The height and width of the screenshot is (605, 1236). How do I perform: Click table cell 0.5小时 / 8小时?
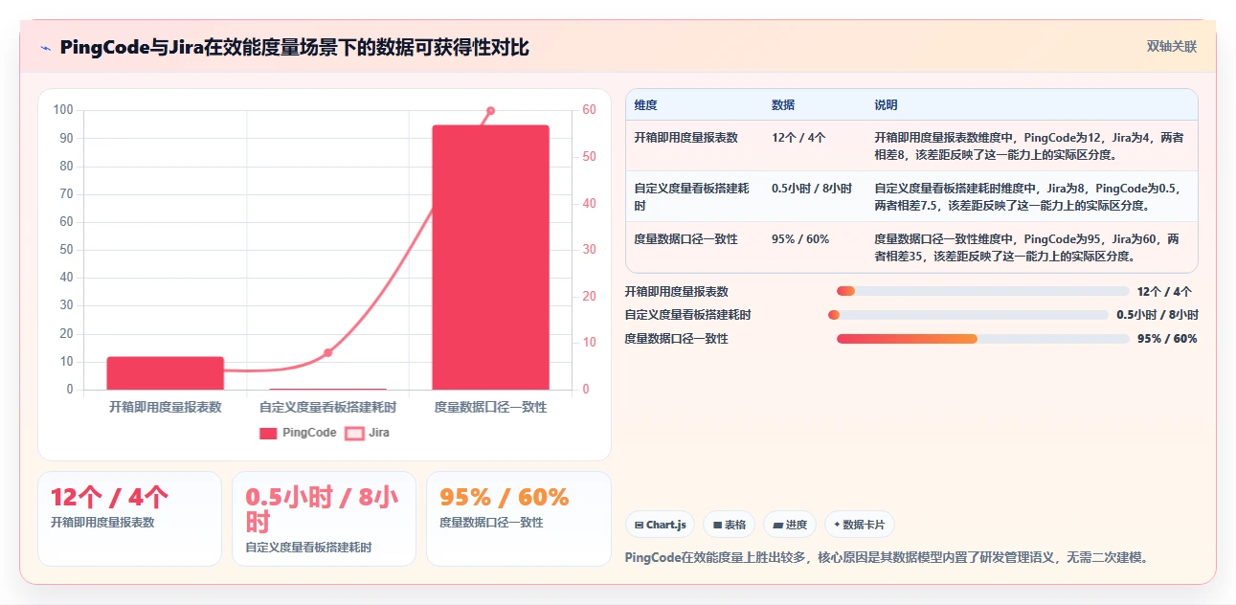[812, 189]
